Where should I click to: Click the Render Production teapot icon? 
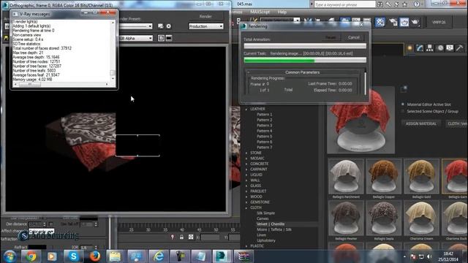(x=415, y=22)
